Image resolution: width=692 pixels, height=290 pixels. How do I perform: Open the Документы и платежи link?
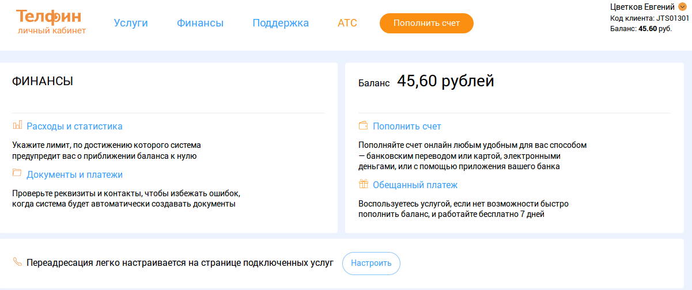click(x=74, y=174)
